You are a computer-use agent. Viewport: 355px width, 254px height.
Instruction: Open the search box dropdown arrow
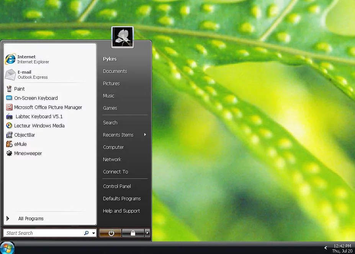94,233
